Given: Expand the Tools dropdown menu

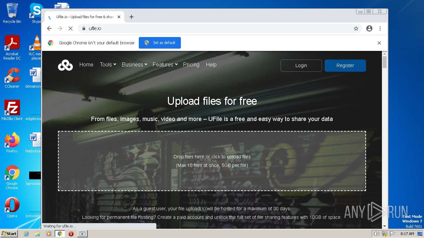Looking at the screenshot, I should (108, 64).
